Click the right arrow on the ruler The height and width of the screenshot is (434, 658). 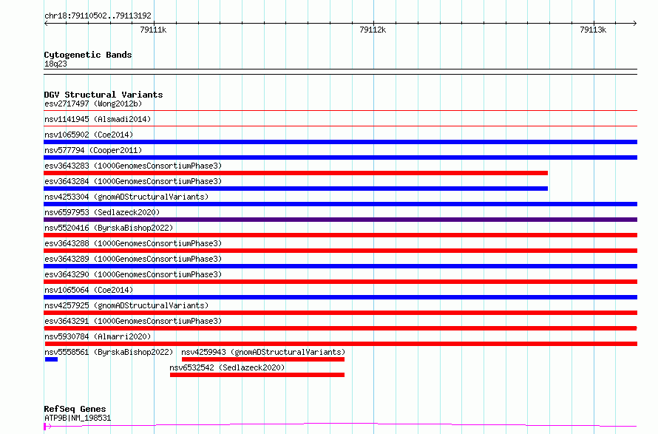pos(635,23)
